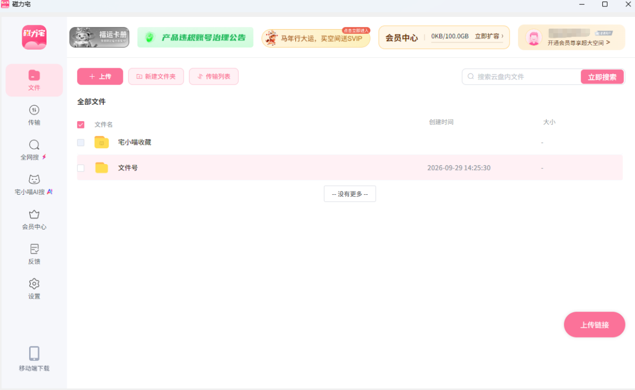Click the magnifier icon in search box
The width and height of the screenshot is (635, 390).
(x=470, y=77)
